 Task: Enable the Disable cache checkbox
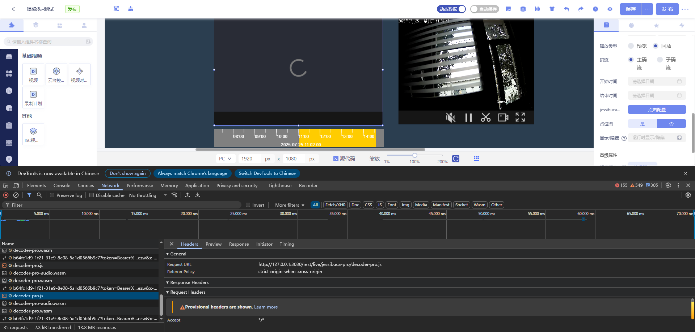pos(92,195)
